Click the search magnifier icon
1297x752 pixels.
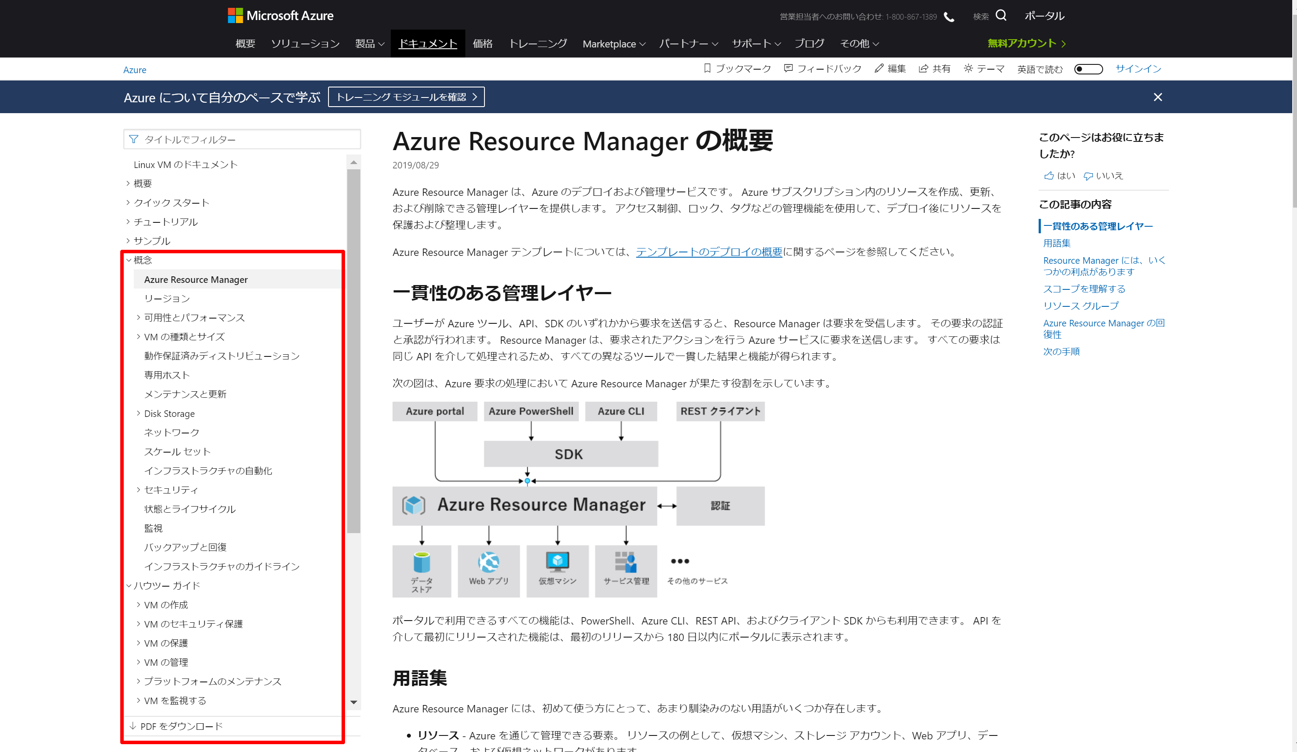[1001, 15]
